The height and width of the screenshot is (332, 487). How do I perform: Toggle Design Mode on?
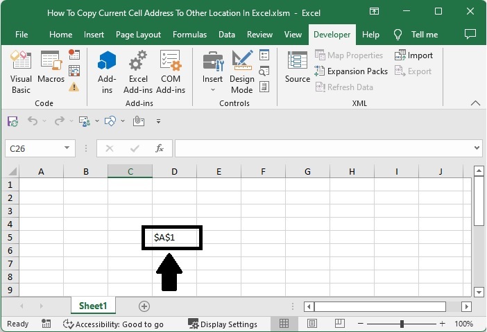point(242,73)
